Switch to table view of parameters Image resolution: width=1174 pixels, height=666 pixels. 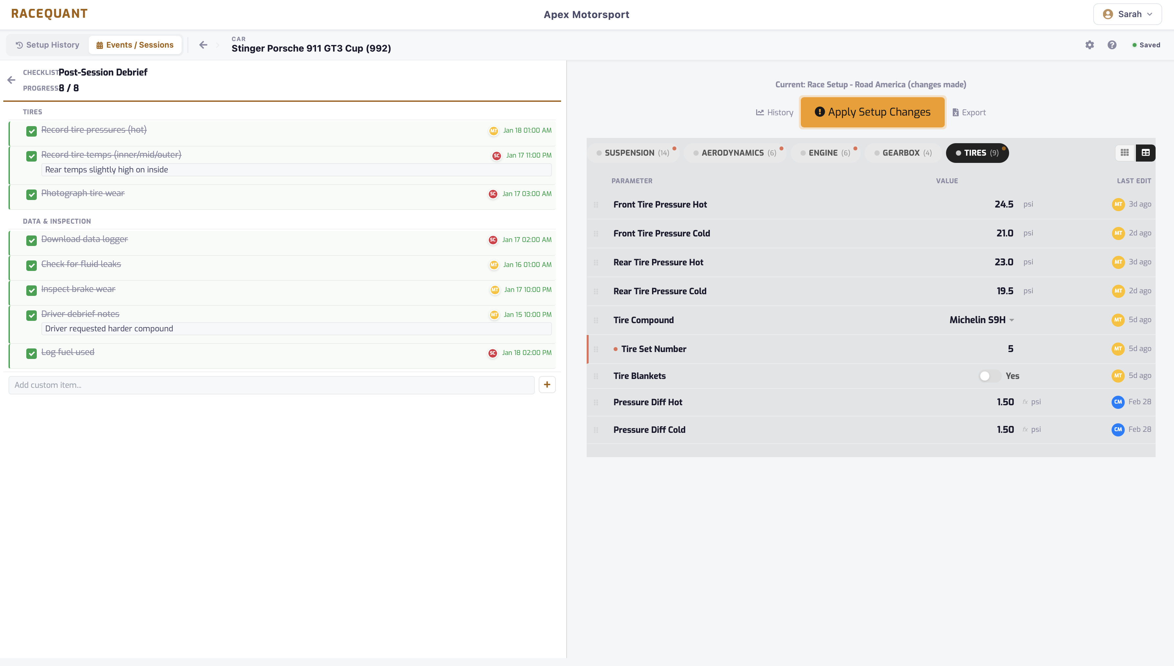click(1146, 152)
